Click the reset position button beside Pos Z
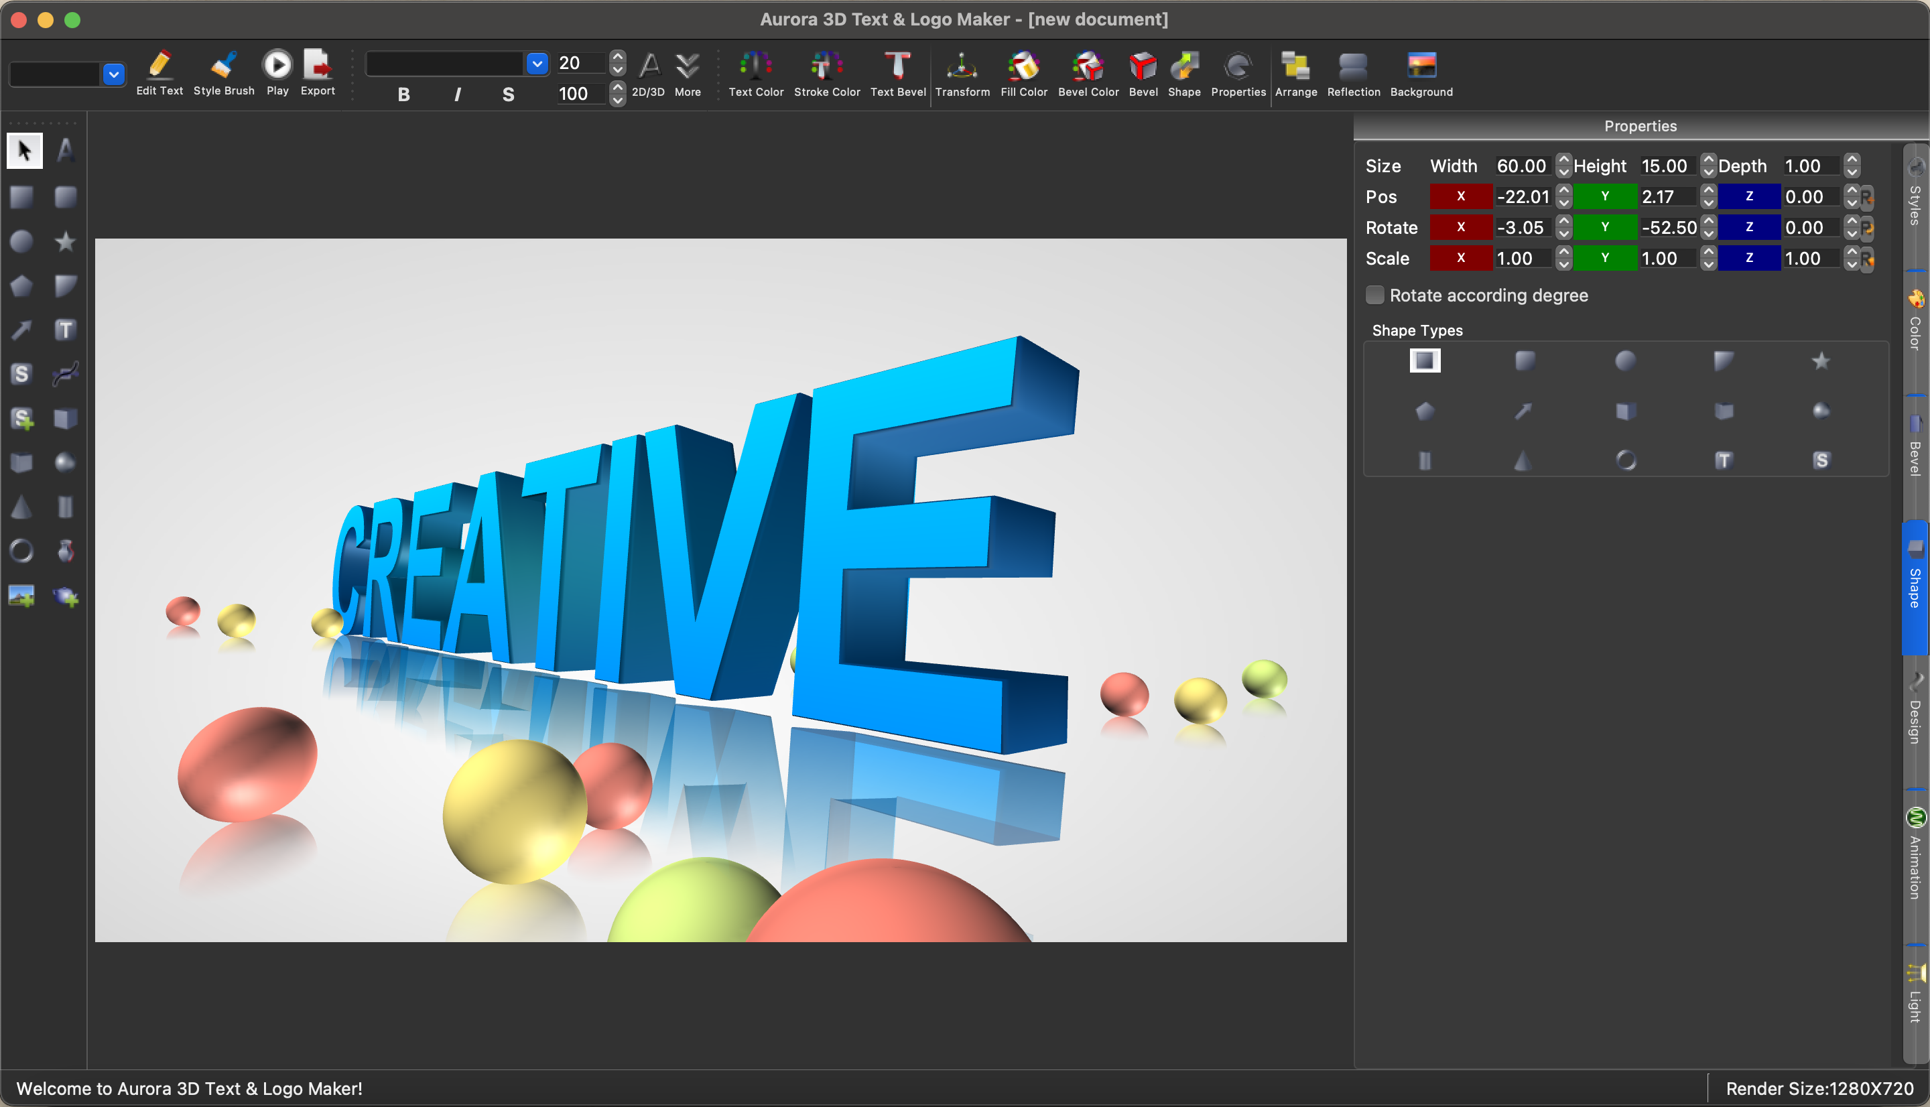1930x1107 pixels. point(1867,198)
